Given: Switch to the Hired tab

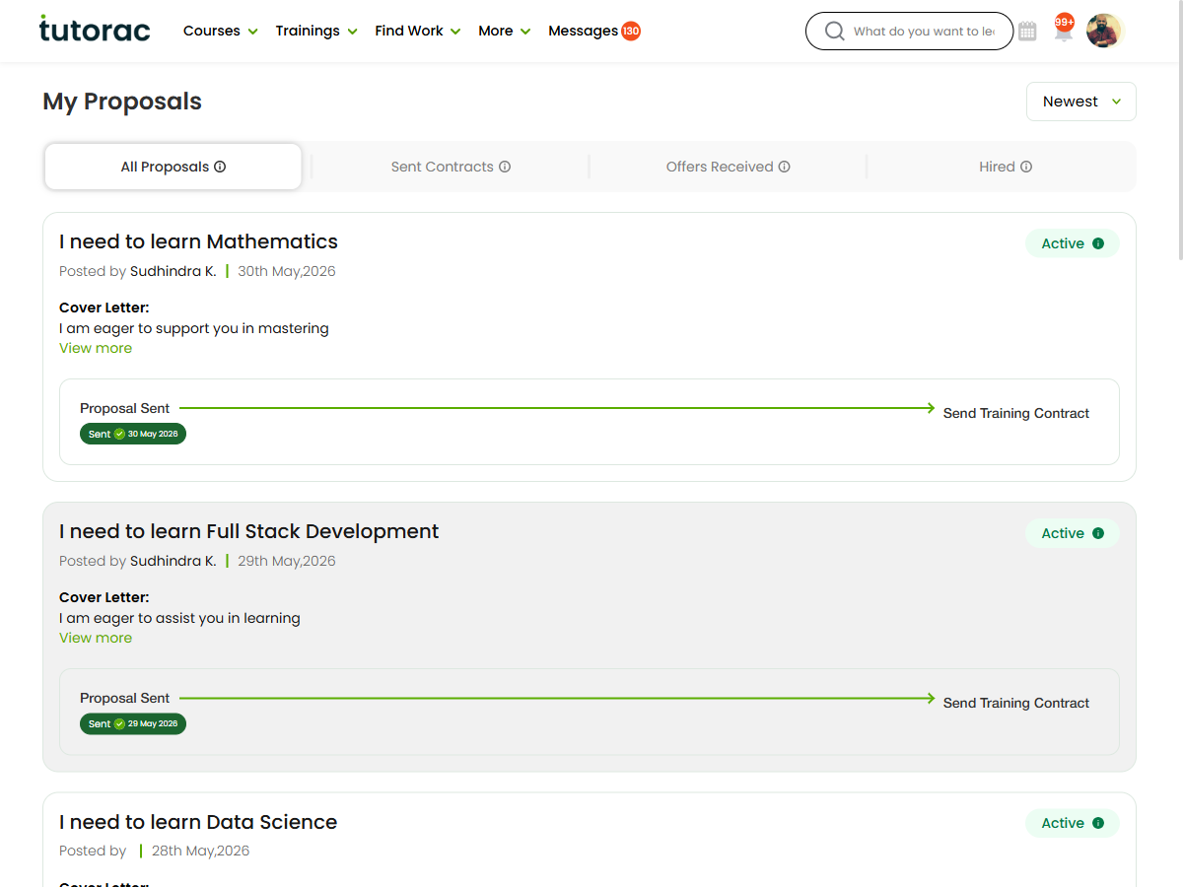Looking at the screenshot, I should tap(1005, 167).
